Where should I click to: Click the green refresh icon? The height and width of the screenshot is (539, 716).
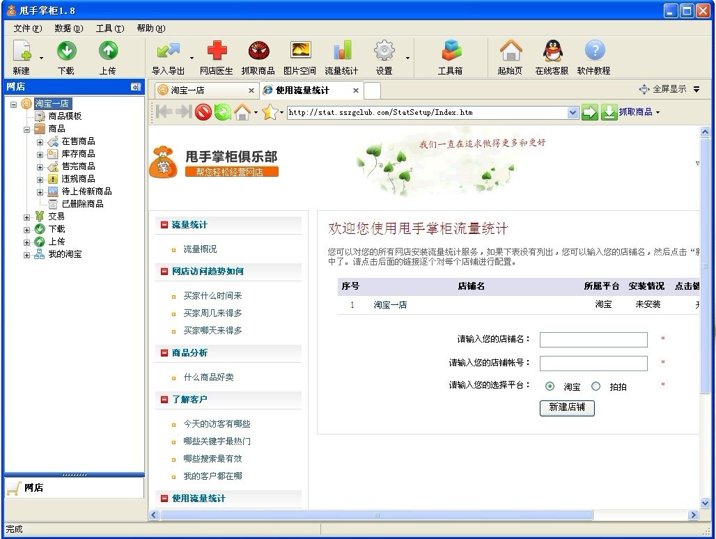tap(223, 112)
